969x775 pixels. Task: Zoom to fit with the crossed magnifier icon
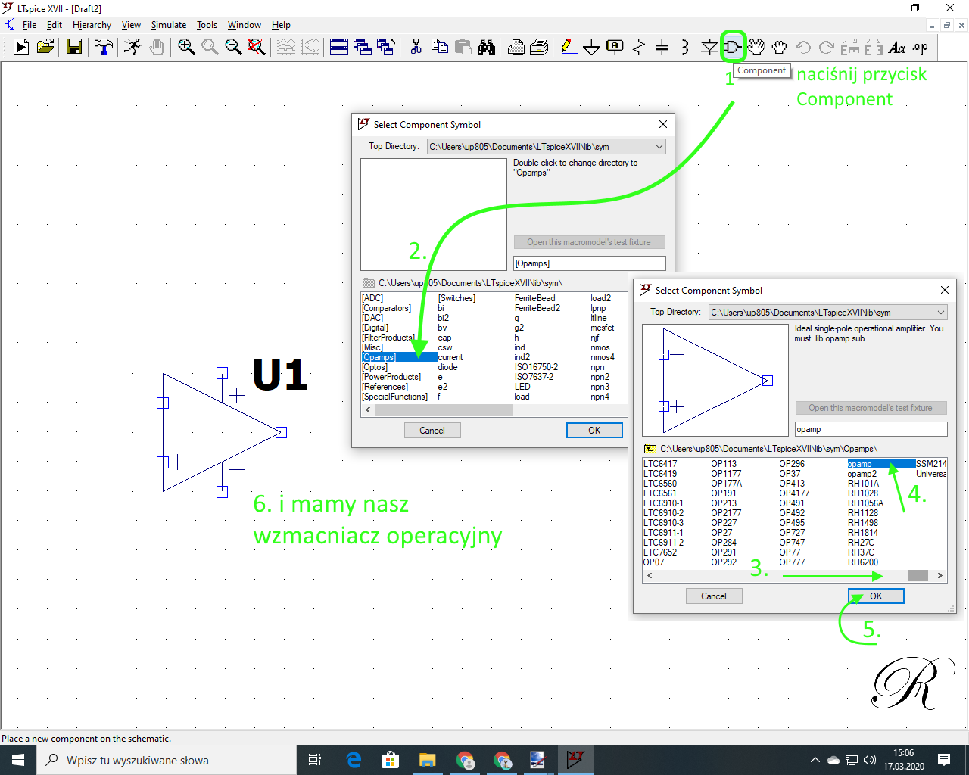[257, 47]
